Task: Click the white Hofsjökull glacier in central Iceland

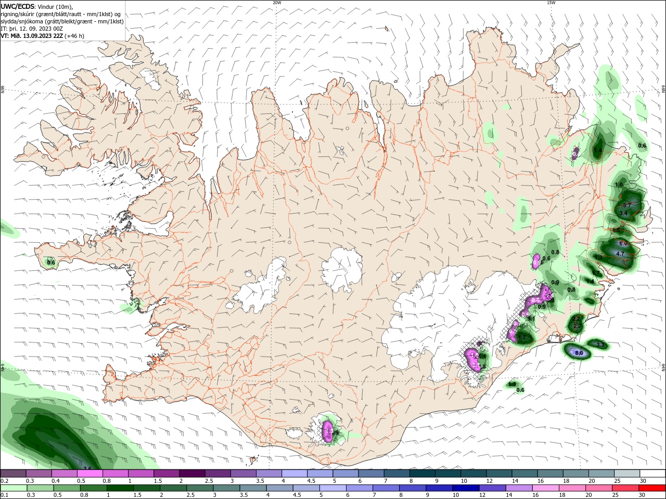Action: (342, 269)
